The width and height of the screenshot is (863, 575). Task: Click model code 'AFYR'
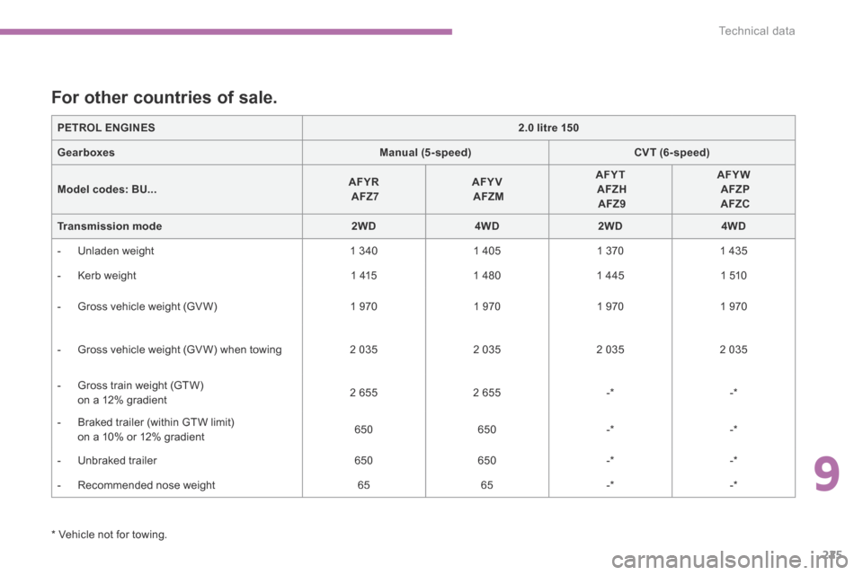click(x=364, y=182)
